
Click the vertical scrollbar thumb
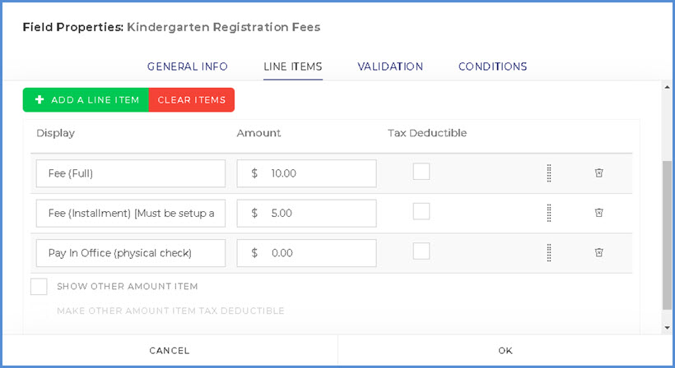[x=667, y=234]
